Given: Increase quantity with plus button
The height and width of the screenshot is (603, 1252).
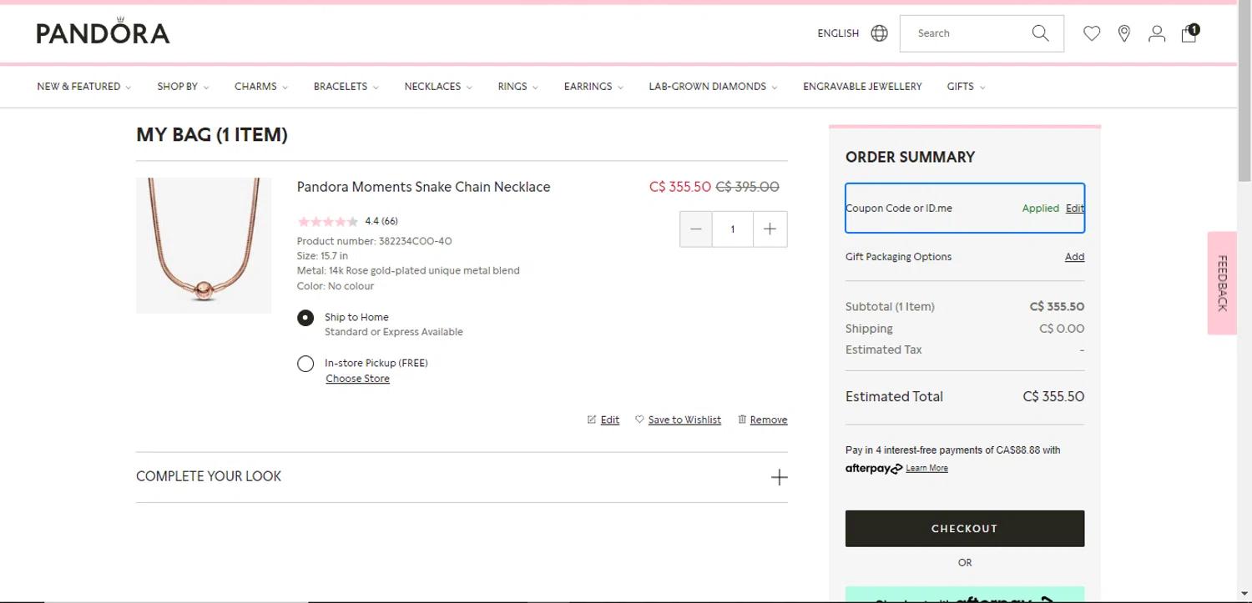Looking at the screenshot, I should coord(770,229).
